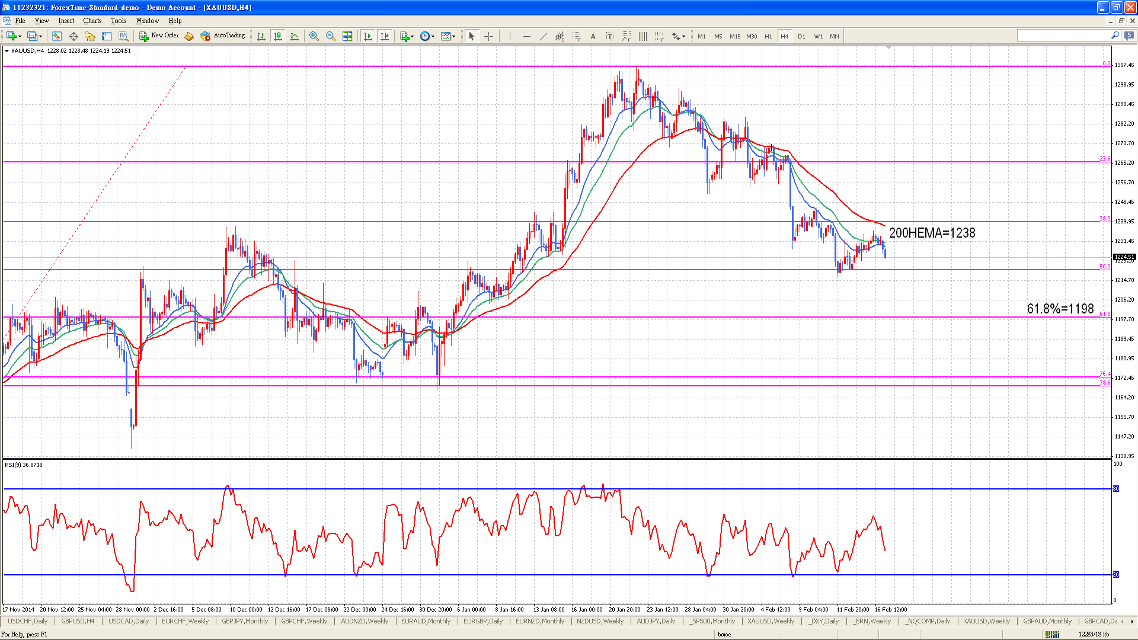Select the text label tool
Viewport: 1138px width, 640px height.
[609, 36]
